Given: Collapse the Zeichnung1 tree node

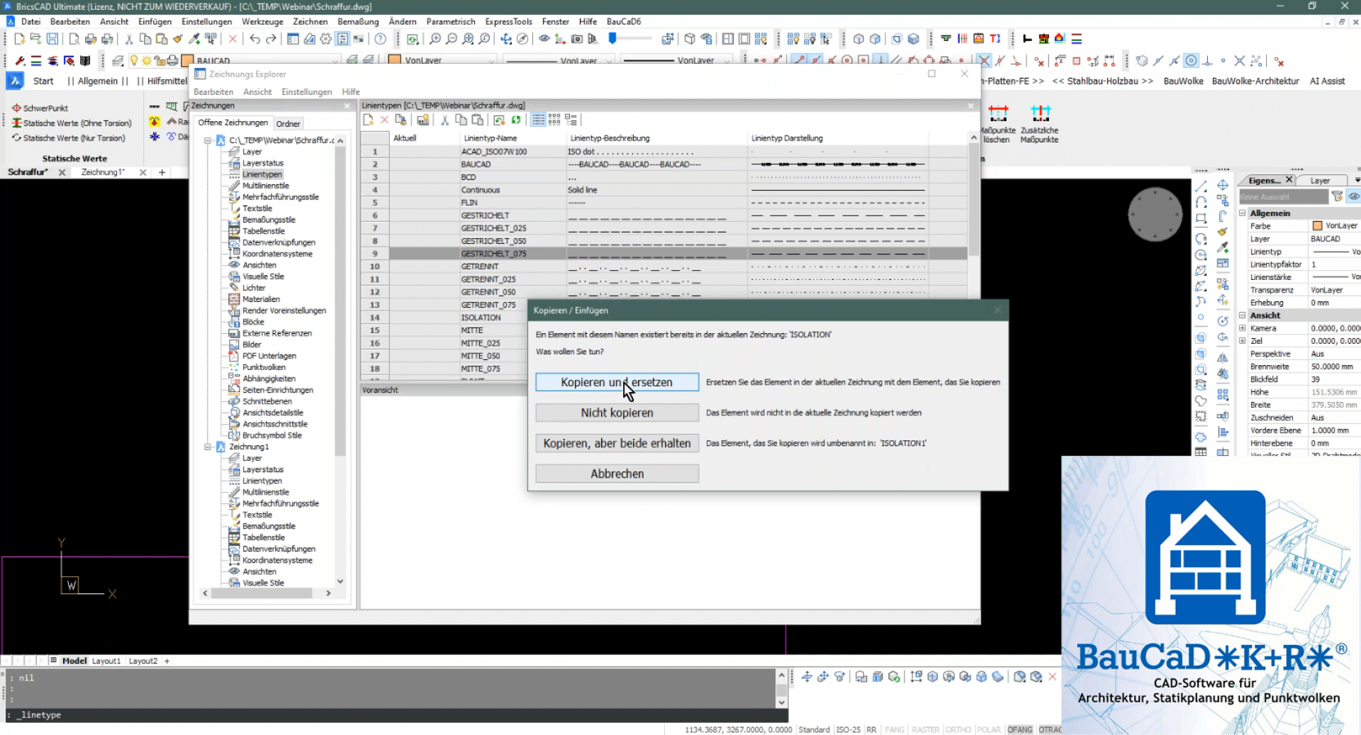Looking at the screenshot, I should [x=208, y=447].
